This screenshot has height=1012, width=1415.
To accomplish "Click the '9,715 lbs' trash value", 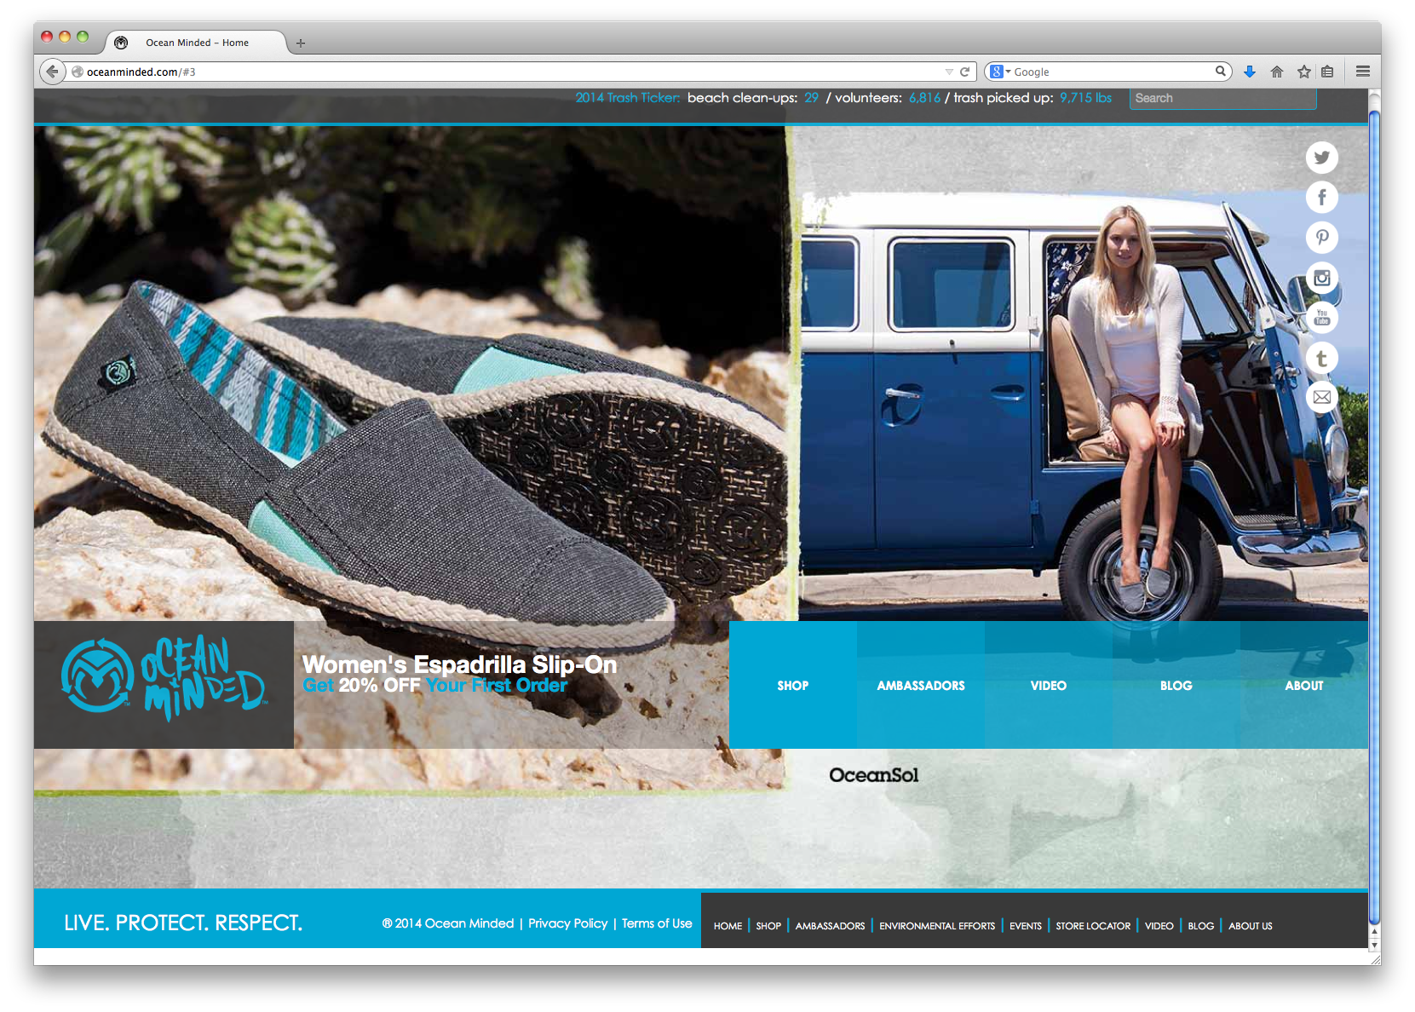I will [x=1085, y=98].
